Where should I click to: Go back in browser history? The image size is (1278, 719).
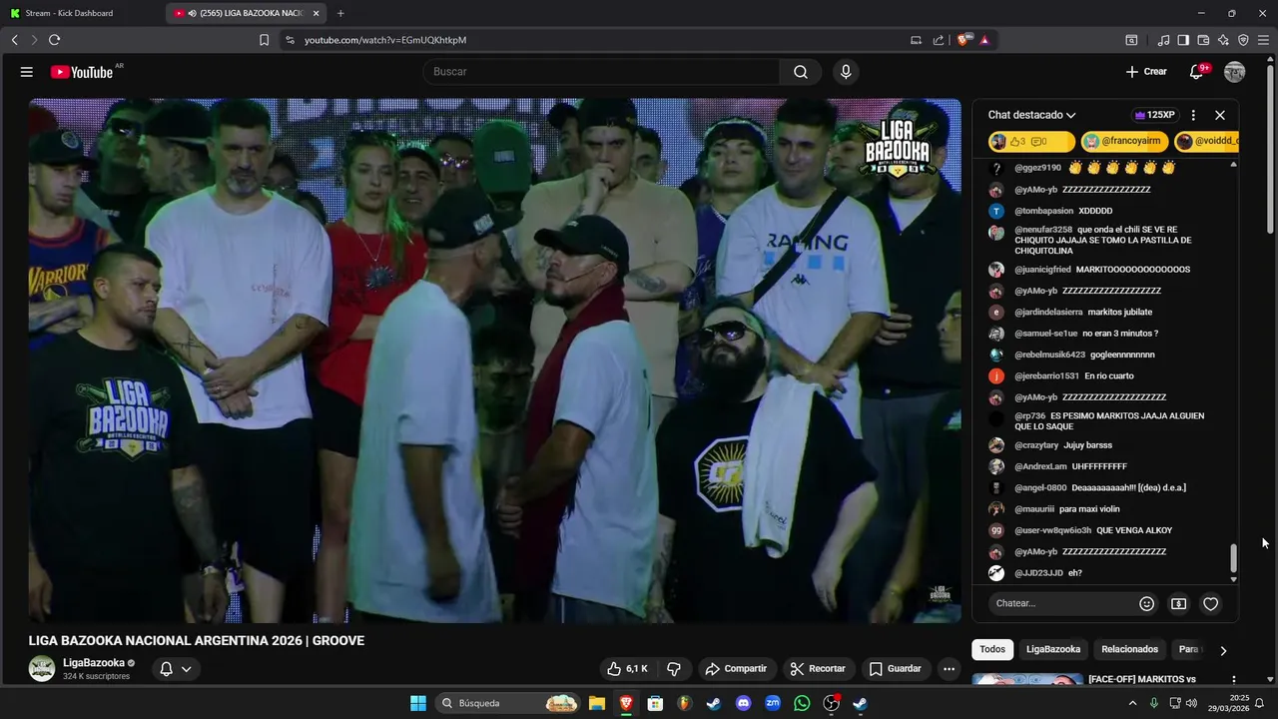click(x=14, y=40)
